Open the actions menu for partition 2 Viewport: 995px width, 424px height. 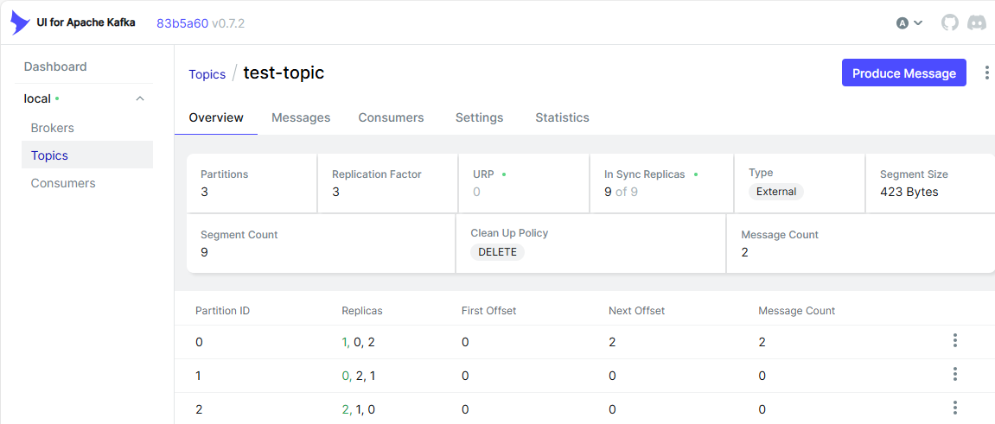954,408
